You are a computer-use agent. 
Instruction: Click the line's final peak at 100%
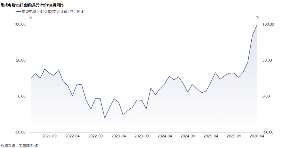257,25
